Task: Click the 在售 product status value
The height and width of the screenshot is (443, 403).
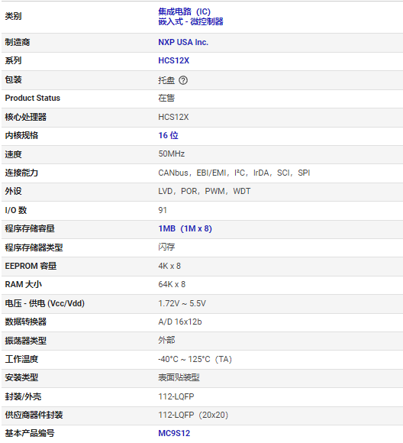Action: pyautogui.click(x=166, y=98)
